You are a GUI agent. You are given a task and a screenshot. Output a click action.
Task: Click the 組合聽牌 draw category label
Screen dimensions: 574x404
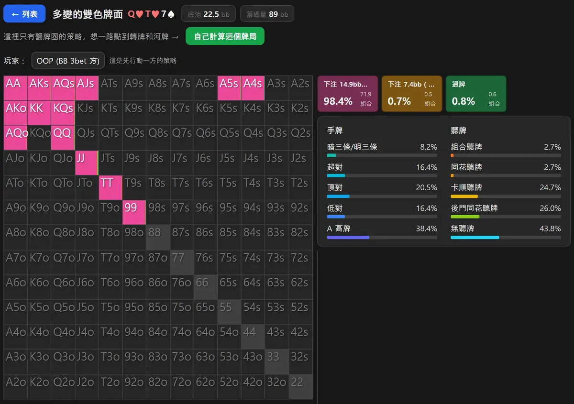(x=466, y=147)
